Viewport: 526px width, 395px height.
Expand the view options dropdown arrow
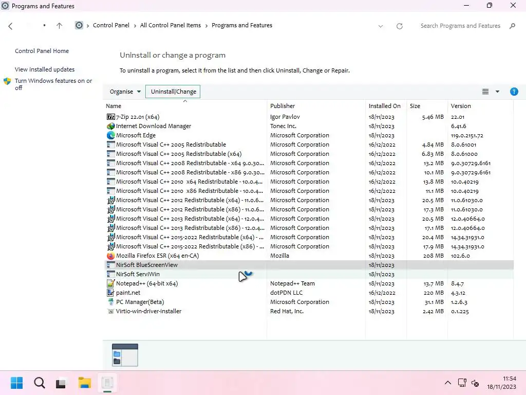tap(497, 92)
